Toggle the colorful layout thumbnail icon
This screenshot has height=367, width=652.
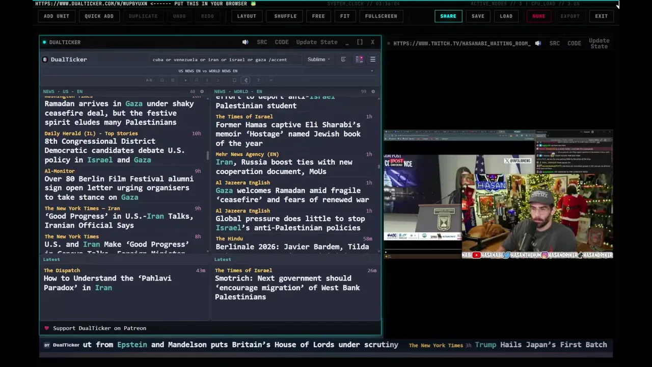359,60
